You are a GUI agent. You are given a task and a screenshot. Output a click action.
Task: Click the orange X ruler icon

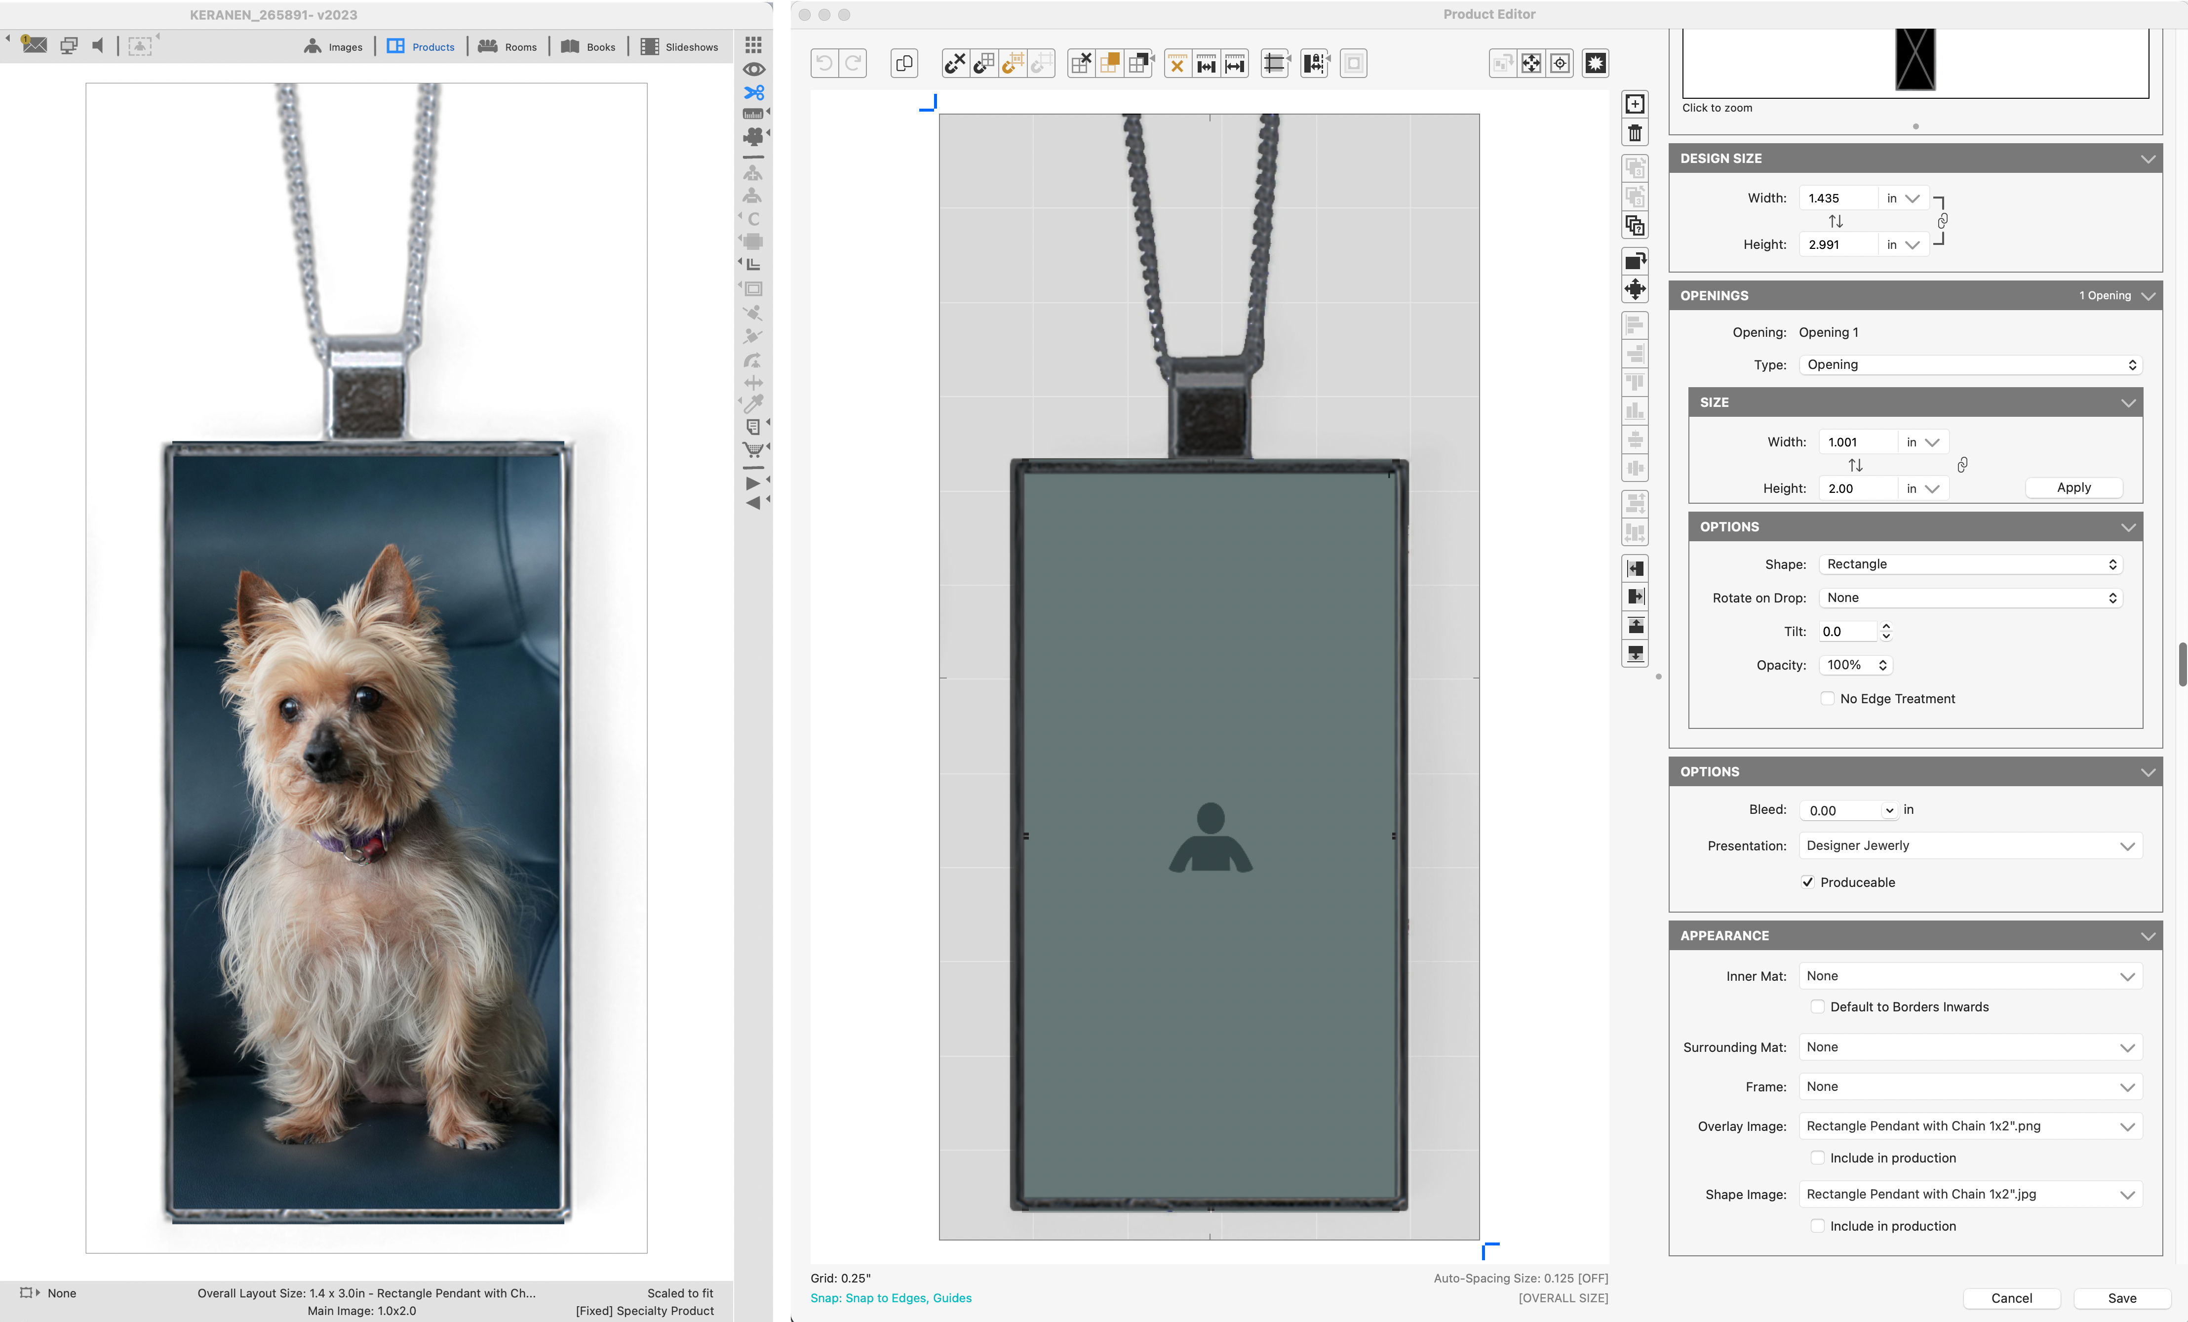[1176, 63]
